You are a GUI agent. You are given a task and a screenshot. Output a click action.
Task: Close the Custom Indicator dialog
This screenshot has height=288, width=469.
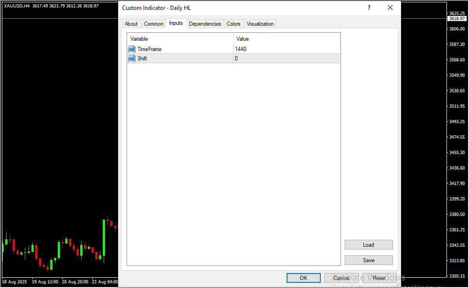(390, 8)
